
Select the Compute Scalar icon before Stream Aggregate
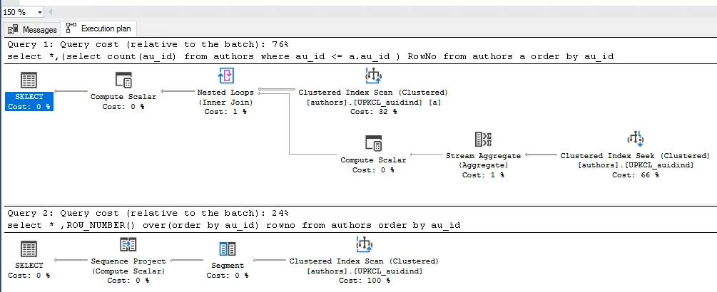coord(373,143)
